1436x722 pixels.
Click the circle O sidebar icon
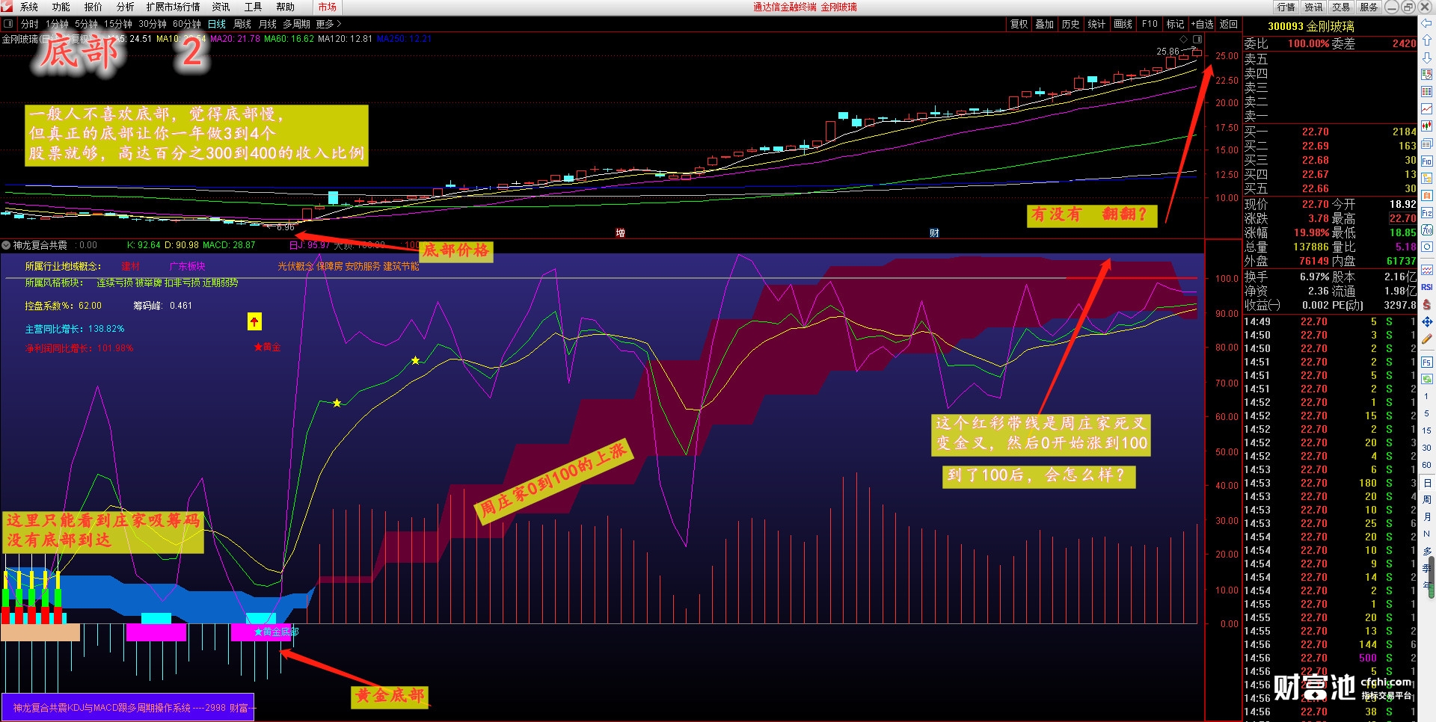[1426, 247]
